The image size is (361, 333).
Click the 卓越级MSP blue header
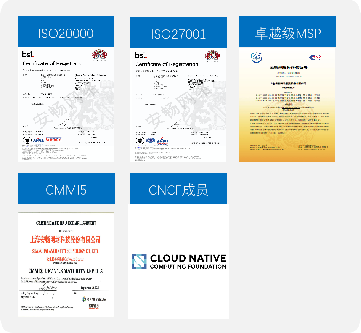pyautogui.click(x=287, y=32)
